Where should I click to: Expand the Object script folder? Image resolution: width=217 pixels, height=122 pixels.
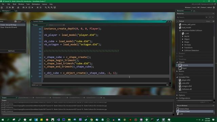[x=183, y=39]
